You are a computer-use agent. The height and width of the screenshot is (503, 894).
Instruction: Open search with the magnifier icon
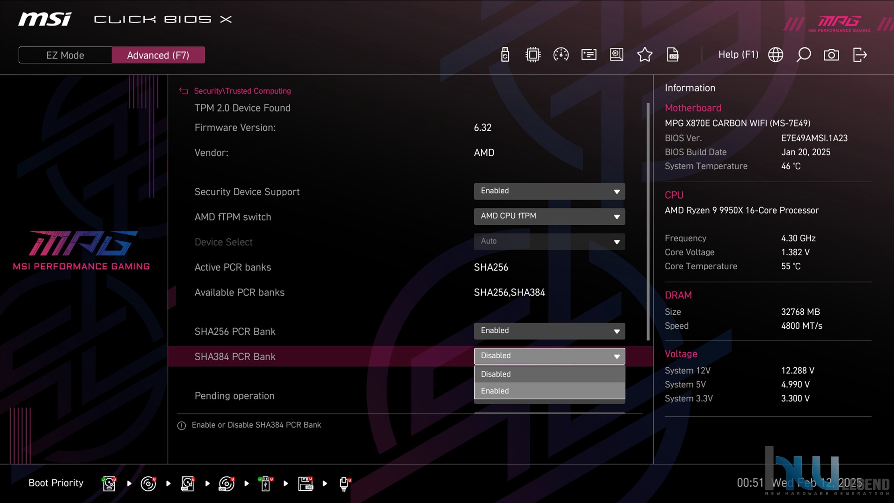click(x=804, y=55)
